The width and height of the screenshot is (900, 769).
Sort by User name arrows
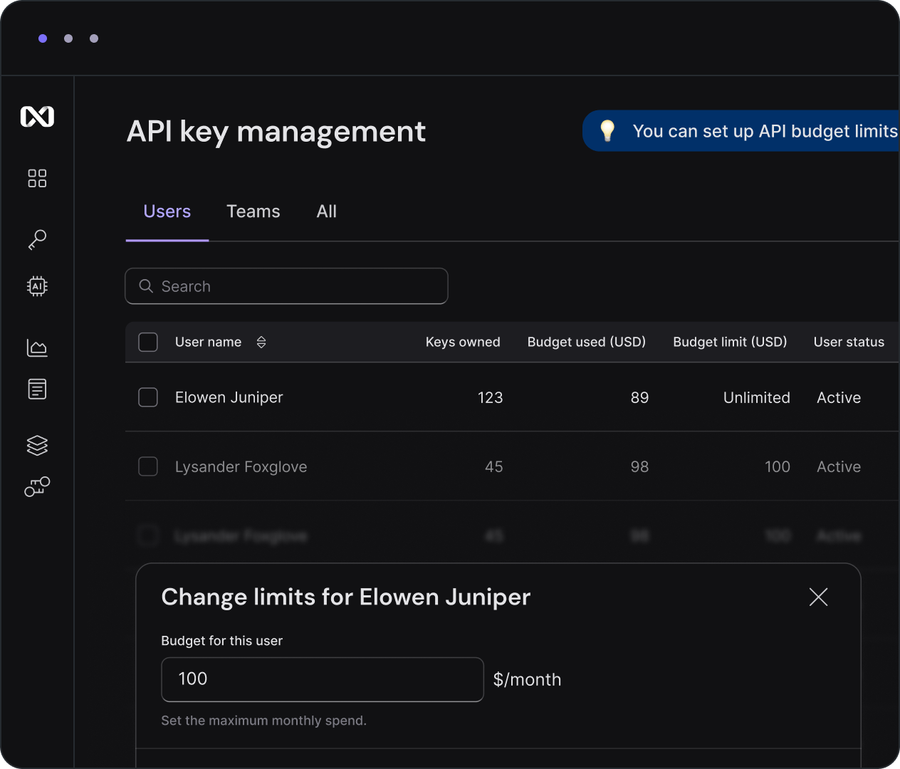tap(261, 342)
